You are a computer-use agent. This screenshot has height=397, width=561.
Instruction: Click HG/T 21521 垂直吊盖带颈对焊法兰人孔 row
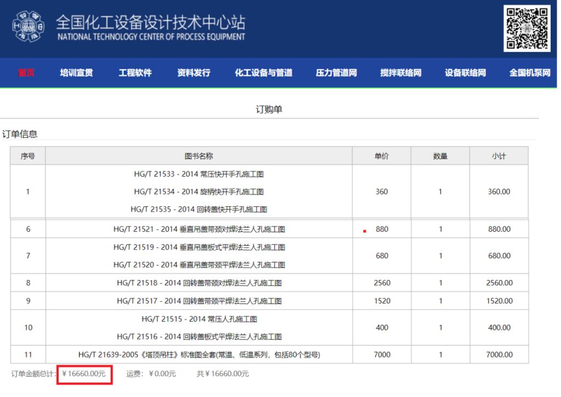199,229
